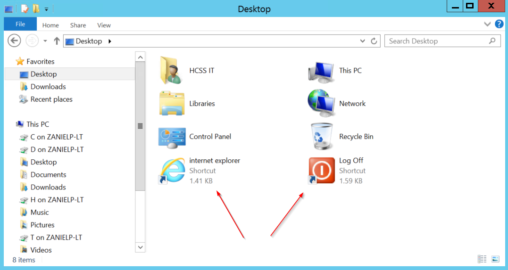Click navigation pane scroll down arrow

[140, 247]
